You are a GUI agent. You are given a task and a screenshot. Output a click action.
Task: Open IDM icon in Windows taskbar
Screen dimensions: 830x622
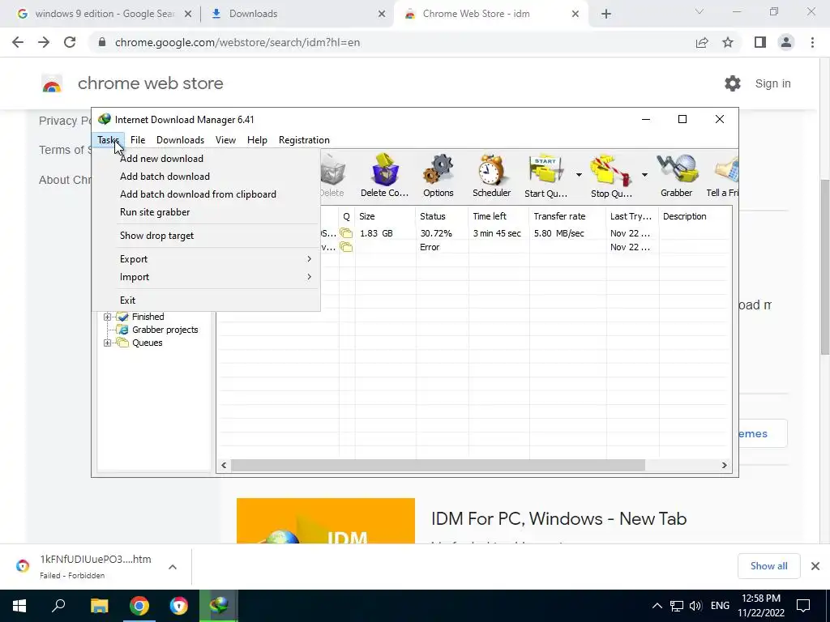click(219, 606)
